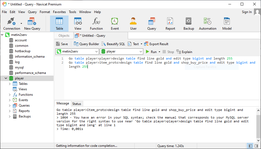The width and height of the screenshot is (261, 149).
Task: Expand the Queries node
Action: (10, 105)
